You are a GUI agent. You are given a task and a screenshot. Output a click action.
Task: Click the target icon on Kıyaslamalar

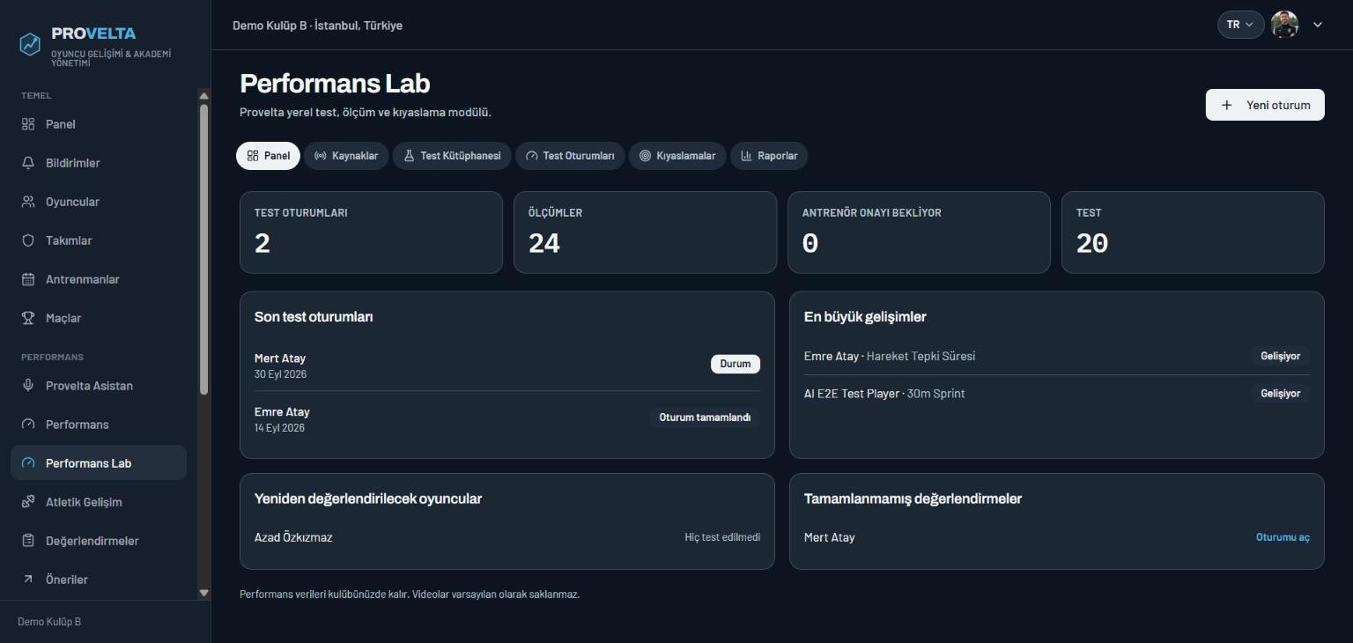[x=645, y=156]
